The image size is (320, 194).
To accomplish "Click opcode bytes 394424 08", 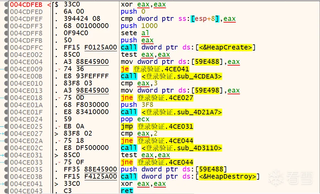I will click(82, 19).
